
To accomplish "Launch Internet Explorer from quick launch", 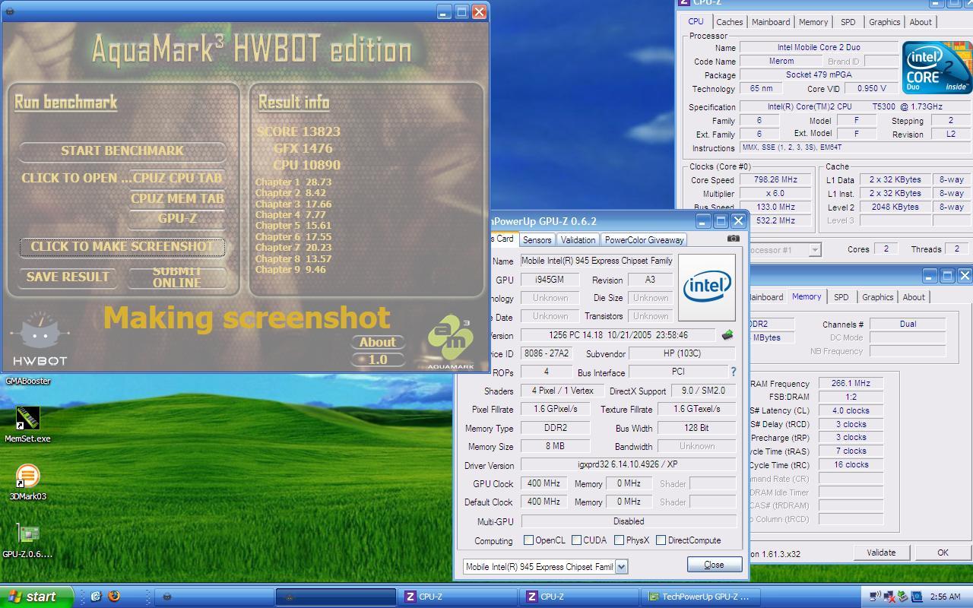I will point(96,597).
